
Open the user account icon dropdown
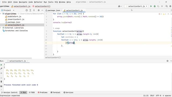click(120, 6)
